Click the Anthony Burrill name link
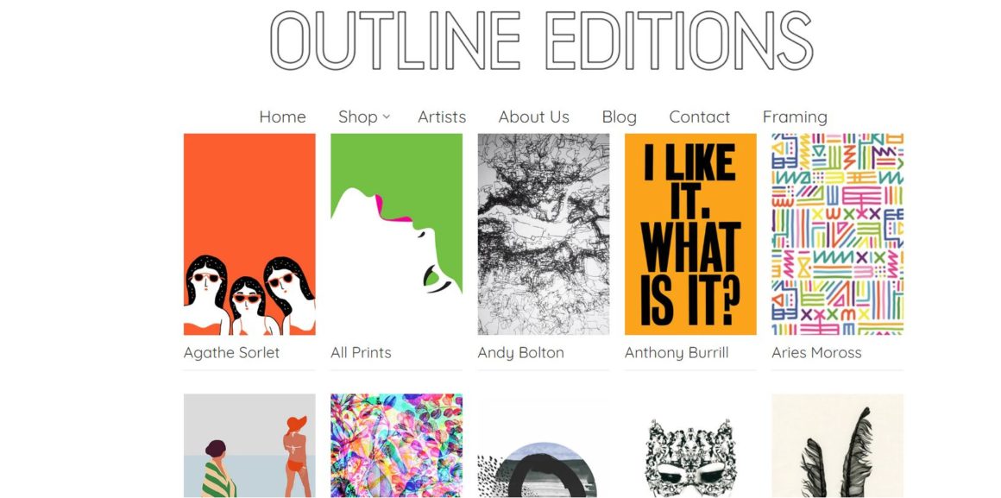This screenshot has height=498, width=1001. [x=677, y=352]
